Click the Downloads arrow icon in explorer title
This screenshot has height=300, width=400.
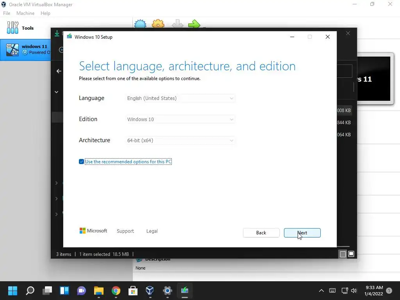[x=57, y=33]
